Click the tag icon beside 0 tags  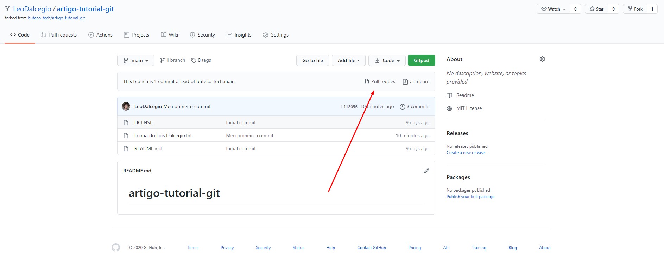pyautogui.click(x=194, y=60)
